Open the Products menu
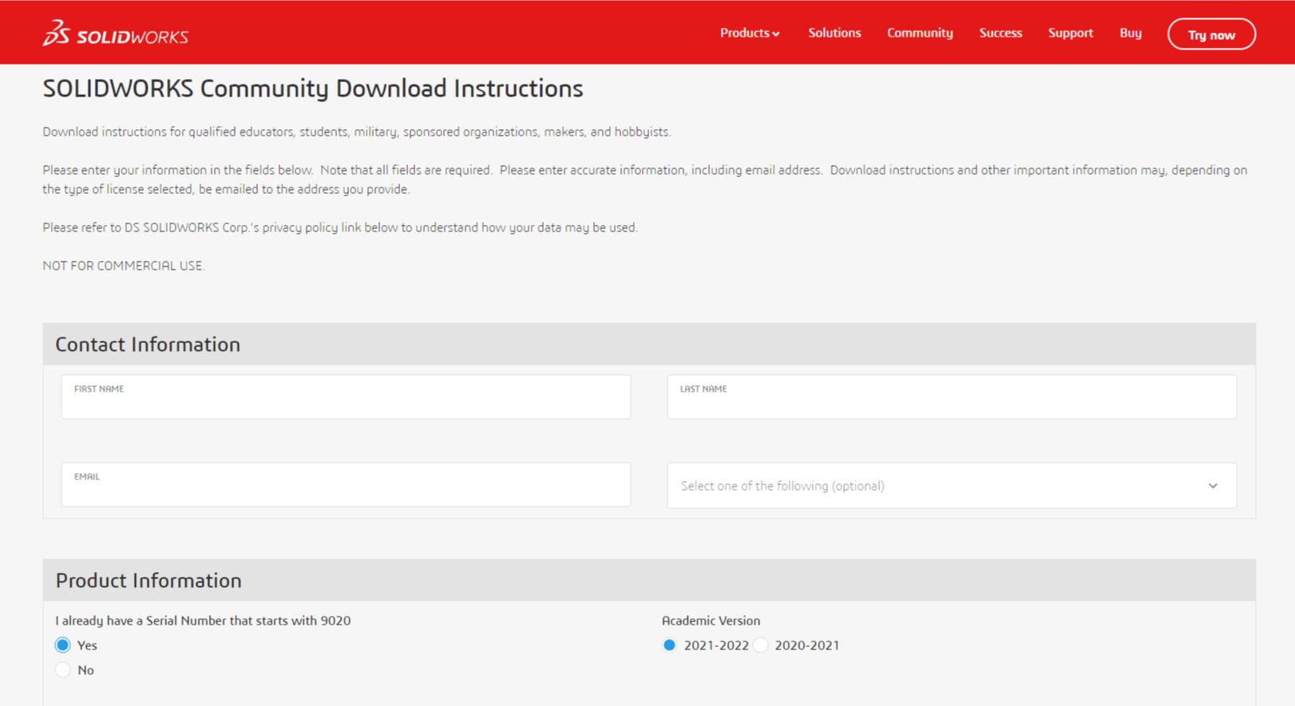 click(x=750, y=33)
